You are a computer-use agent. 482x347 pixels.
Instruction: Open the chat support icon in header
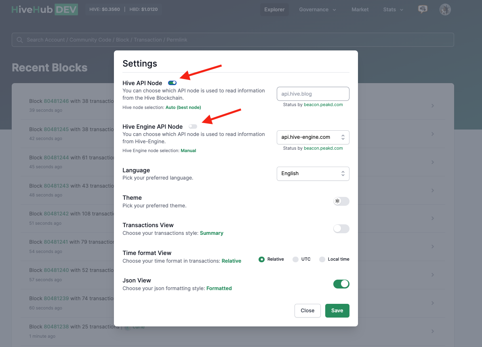[423, 9]
